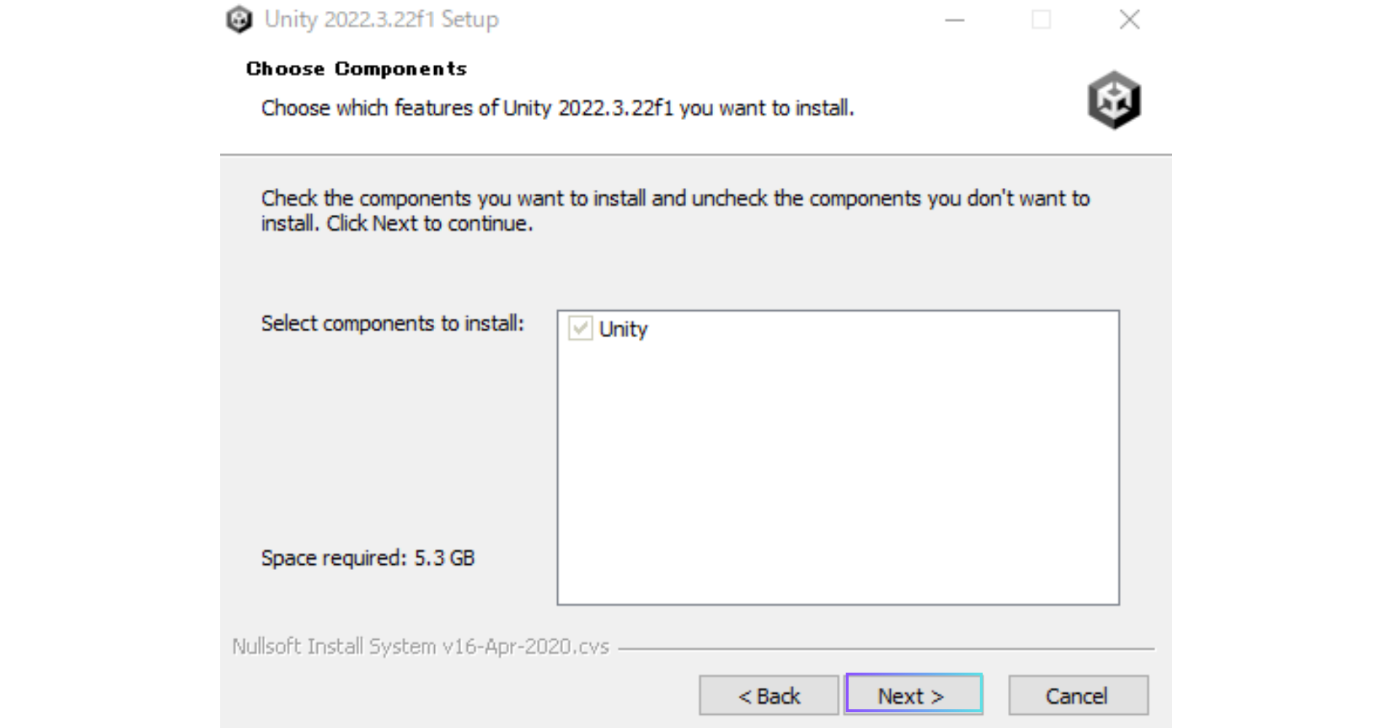Click the "Unity 2022.3.22f1 Setup" window title text

pyautogui.click(x=381, y=20)
